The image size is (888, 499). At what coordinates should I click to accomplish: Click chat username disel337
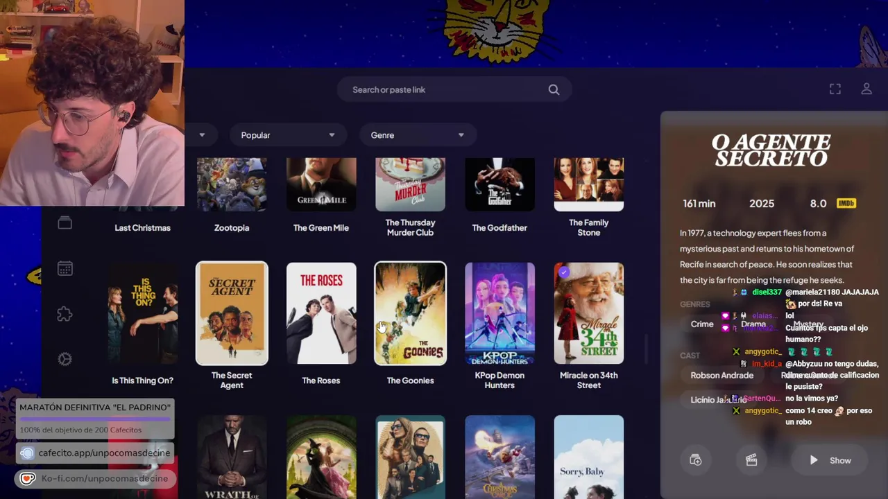point(767,292)
